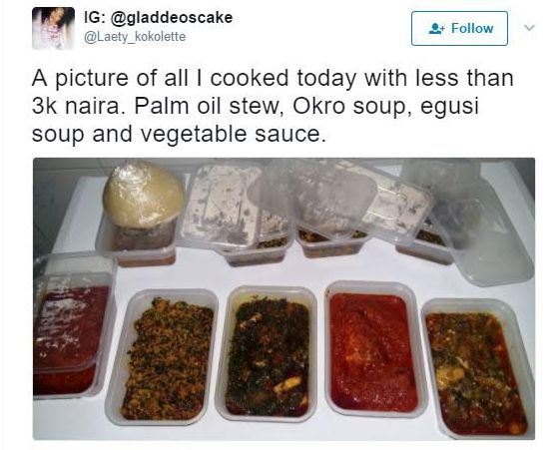Click the person-plus icon in Follow
This screenshot has width=560, height=450.
(437, 29)
